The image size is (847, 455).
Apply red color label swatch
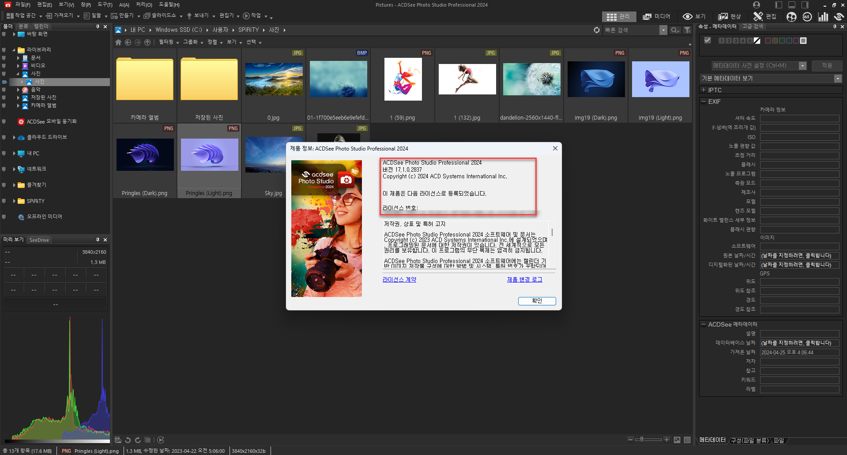coord(768,41)
